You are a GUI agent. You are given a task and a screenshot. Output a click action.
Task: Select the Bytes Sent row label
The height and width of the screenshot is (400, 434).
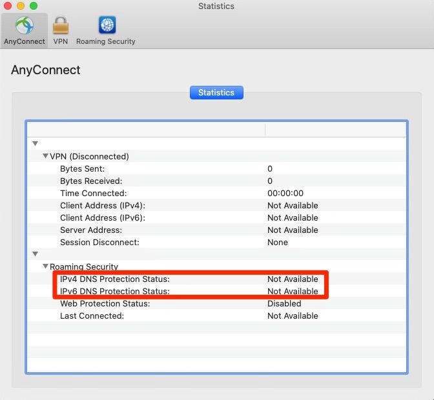(x=83, y=168)
